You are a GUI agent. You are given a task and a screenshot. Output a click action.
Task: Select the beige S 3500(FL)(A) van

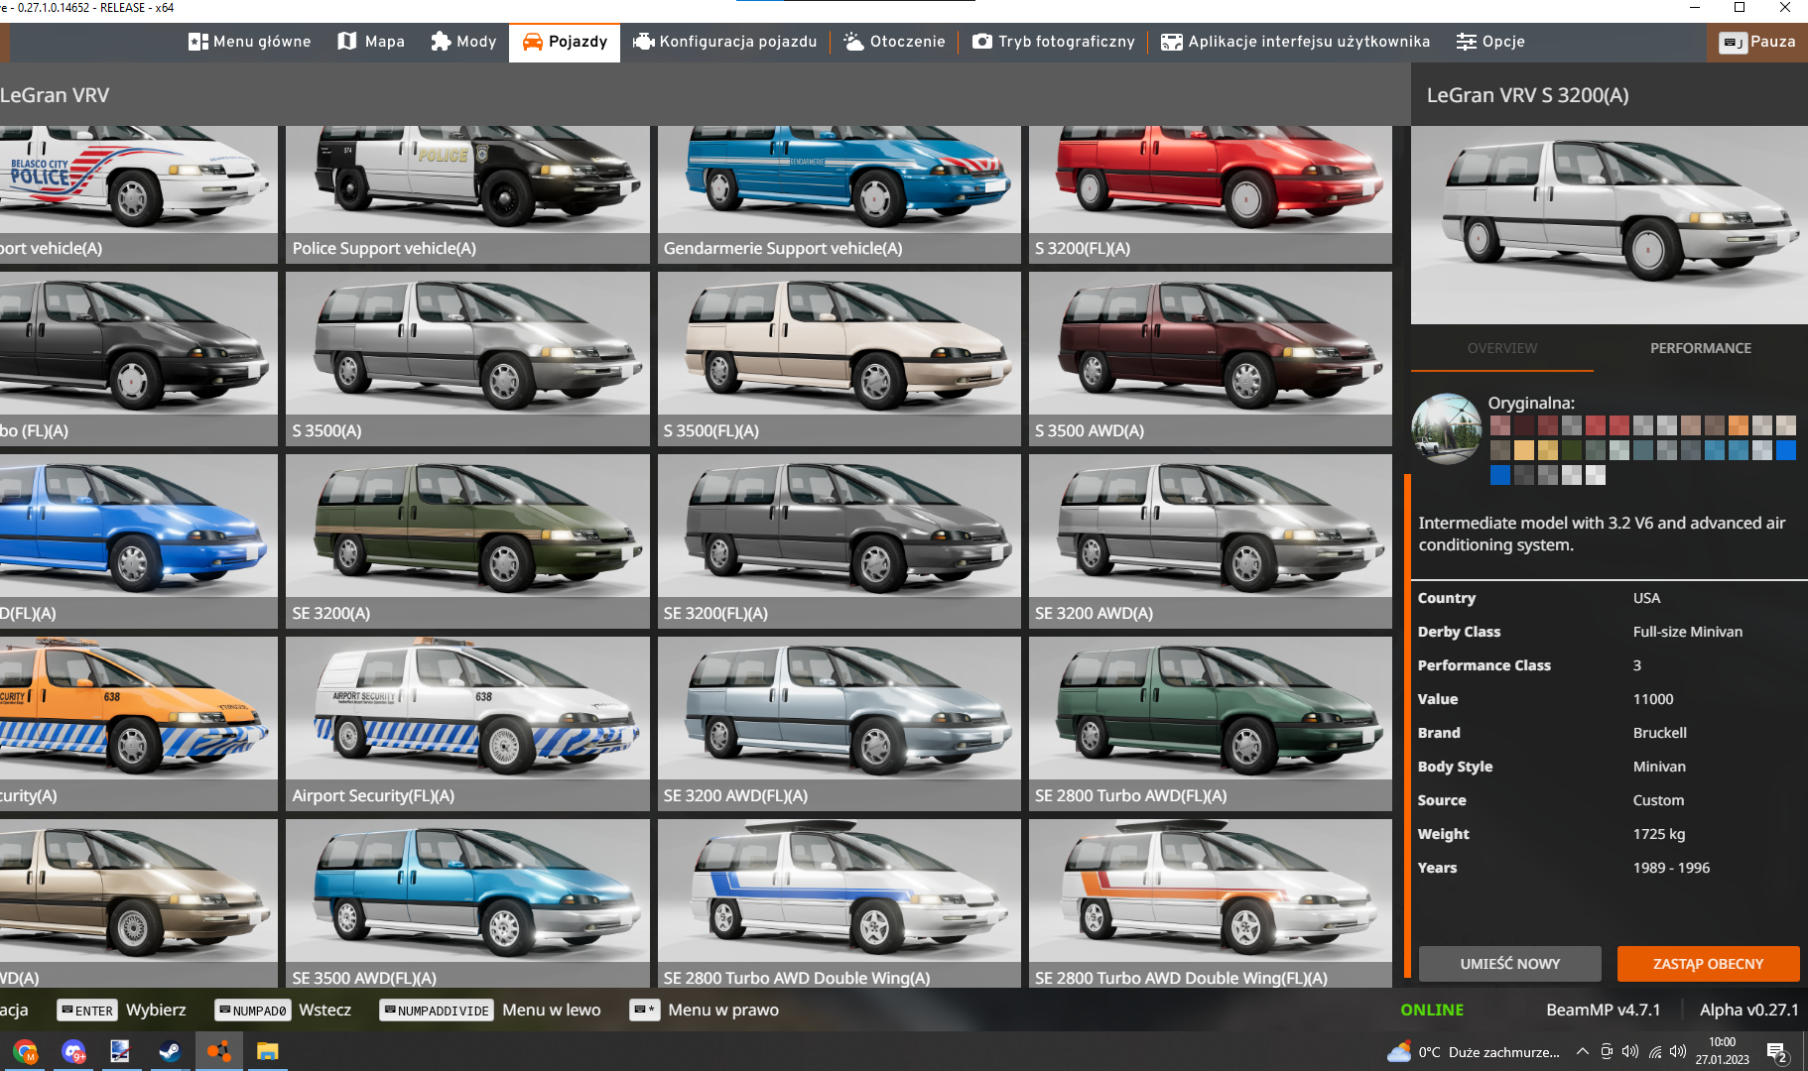839,359
